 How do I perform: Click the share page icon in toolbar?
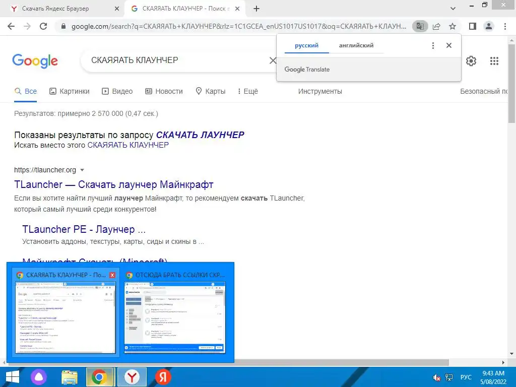(436, 26)
